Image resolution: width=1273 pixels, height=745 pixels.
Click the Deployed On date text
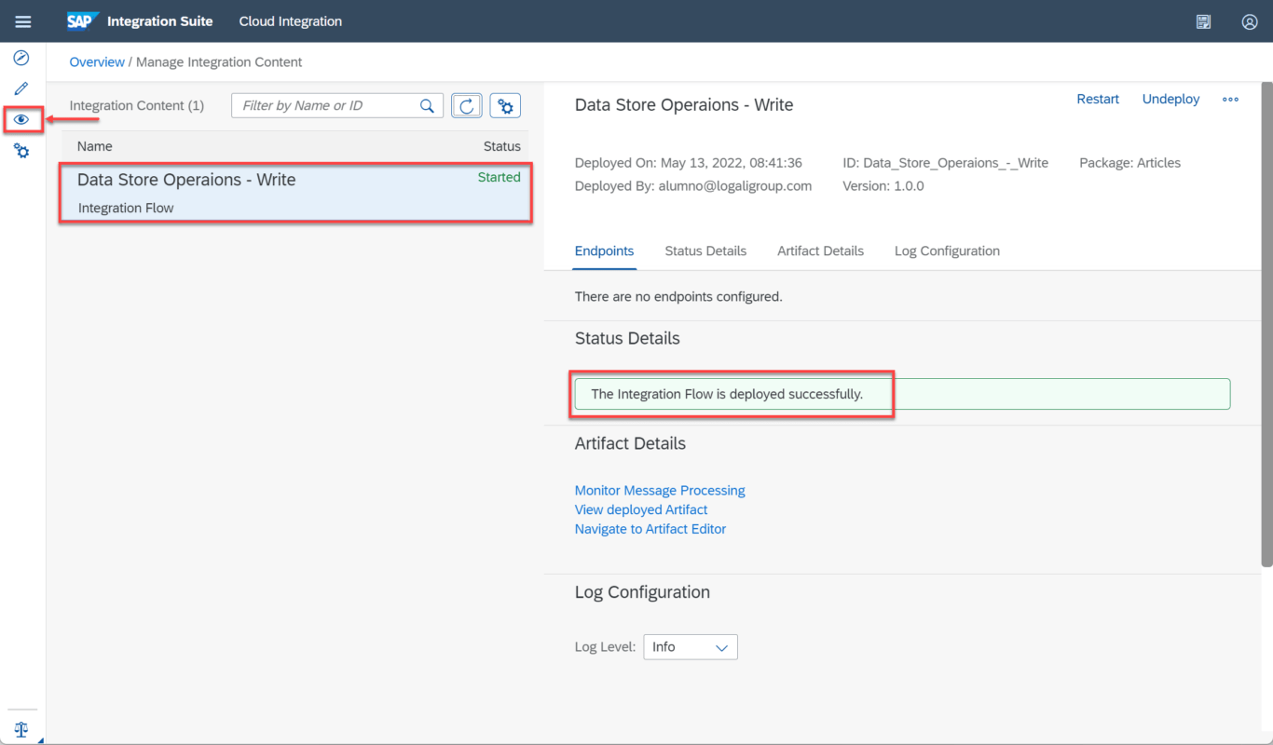[x=689, y=163]
